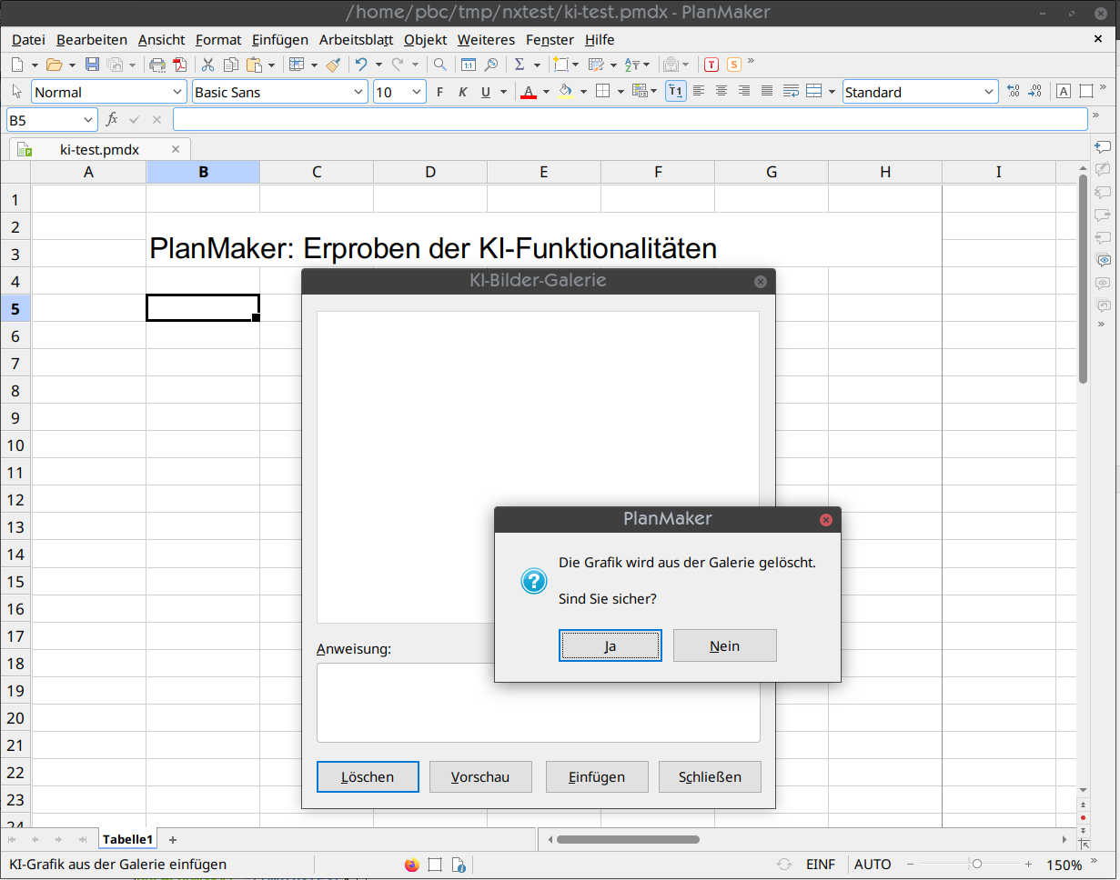Open the Arbeitsblatt menu

point(356,39)
